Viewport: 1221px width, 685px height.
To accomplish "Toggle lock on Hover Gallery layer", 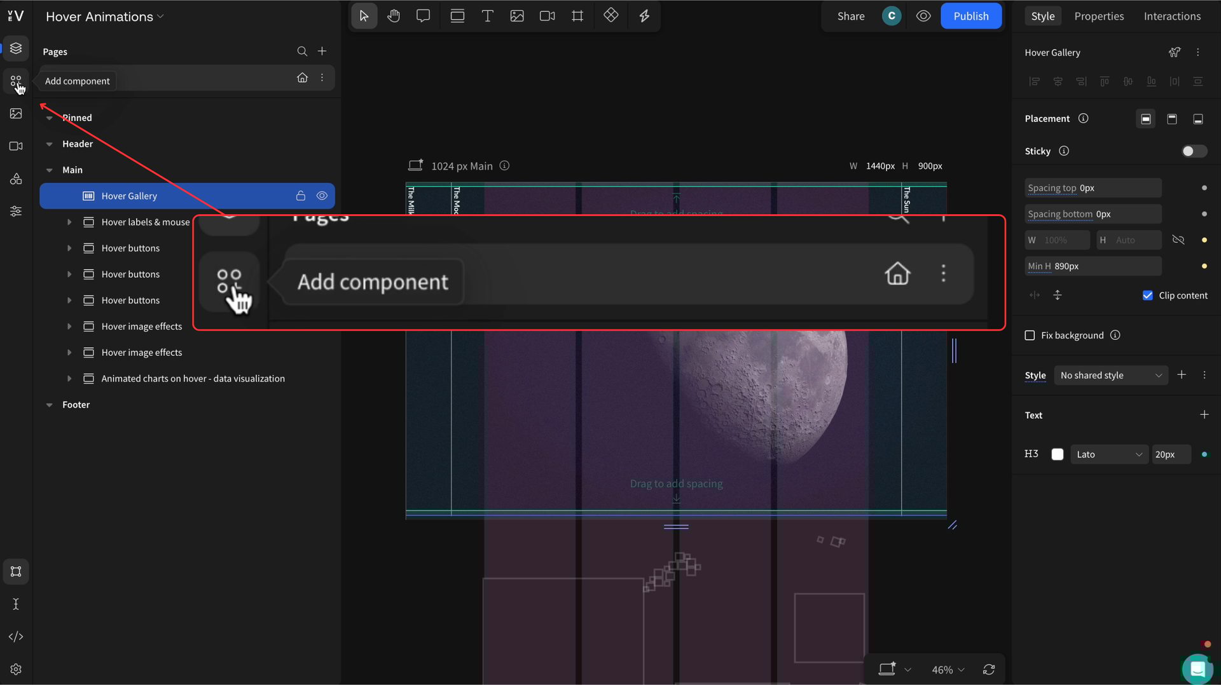I will 301,196.
